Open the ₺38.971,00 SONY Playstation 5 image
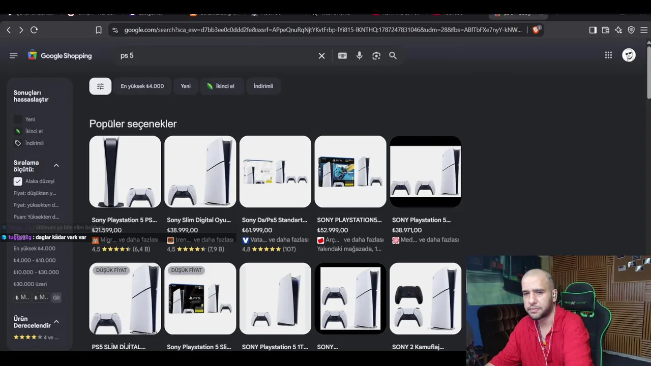Viewport: 651px width, 366px height. (426, 171)
